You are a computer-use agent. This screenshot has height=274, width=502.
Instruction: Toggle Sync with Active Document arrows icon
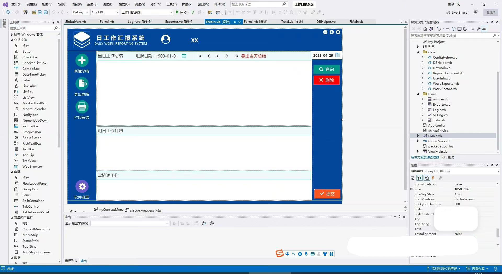448,29
